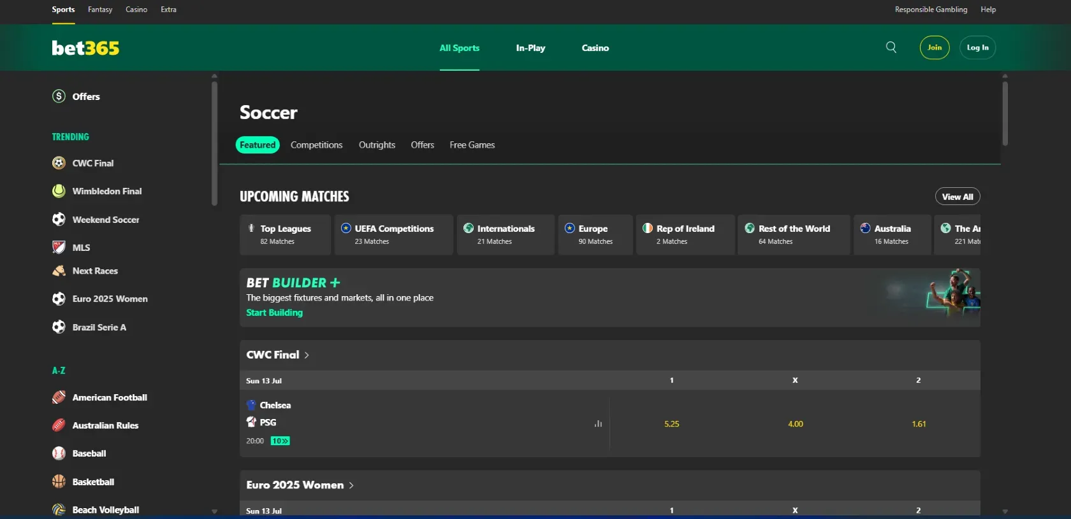Screen dimensions: 1071x519
Task: Click the Rest of the World globe icon
Action: tap(750, 228)
